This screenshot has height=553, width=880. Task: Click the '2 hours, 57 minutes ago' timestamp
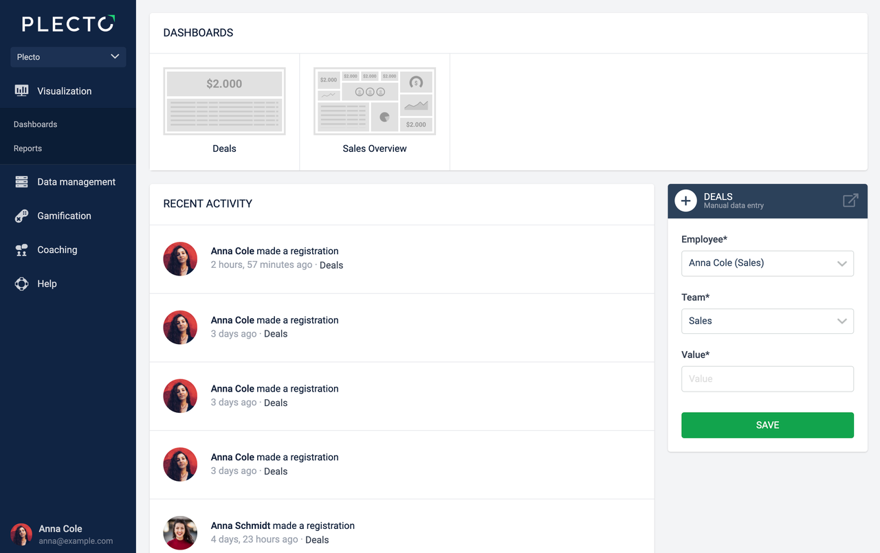coord(261,265)
